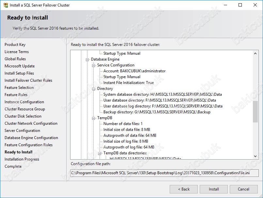Select Account: BAKICUBUK\administrator row
263x198 pixels.
[x=134, y=71]
